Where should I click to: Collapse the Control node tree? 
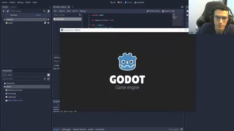pyautogui.click(x=3, y=19)
